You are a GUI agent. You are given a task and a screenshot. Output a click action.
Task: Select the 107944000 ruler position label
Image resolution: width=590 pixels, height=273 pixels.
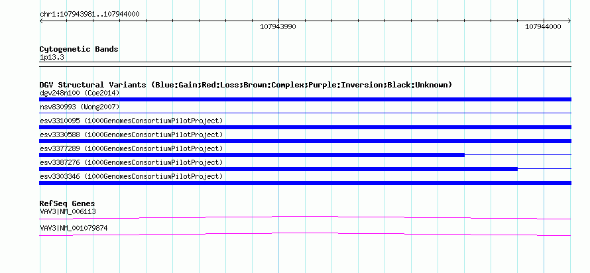(x=543, y=27)
